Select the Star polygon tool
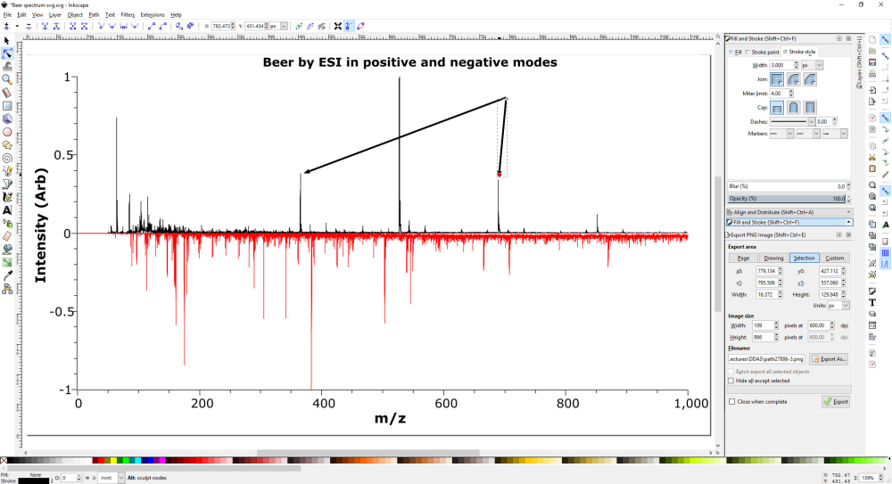 [x=7, y=145]
